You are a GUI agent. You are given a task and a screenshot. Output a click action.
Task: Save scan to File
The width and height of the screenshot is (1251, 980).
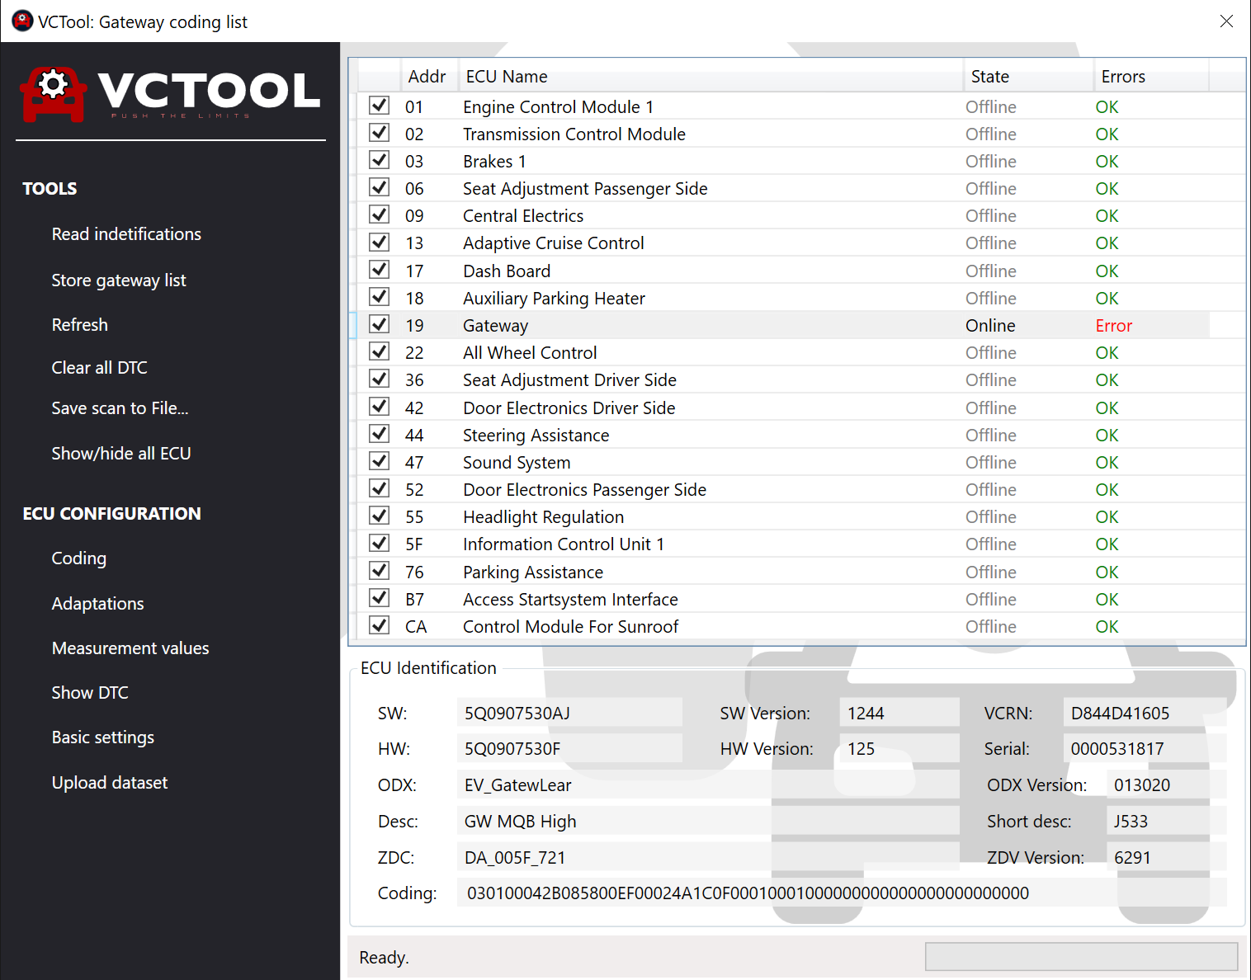119,408
